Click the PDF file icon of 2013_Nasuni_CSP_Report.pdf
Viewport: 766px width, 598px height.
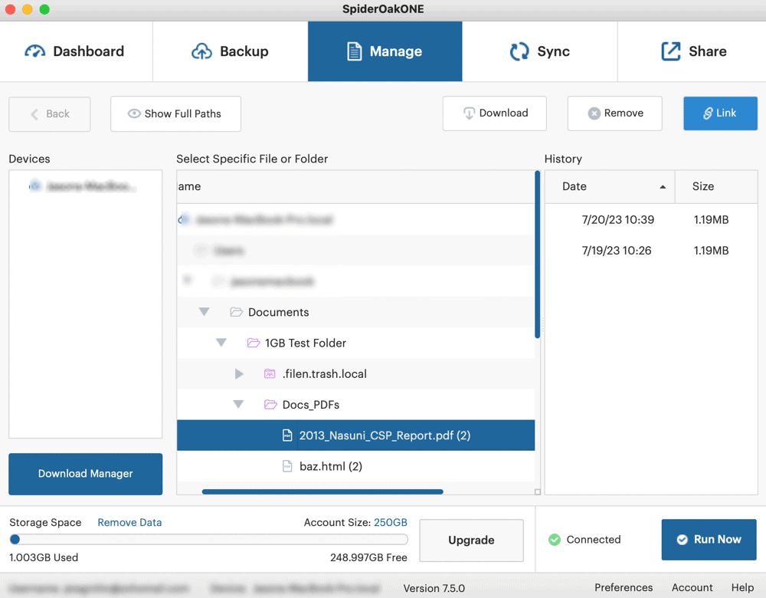point(287,435)
